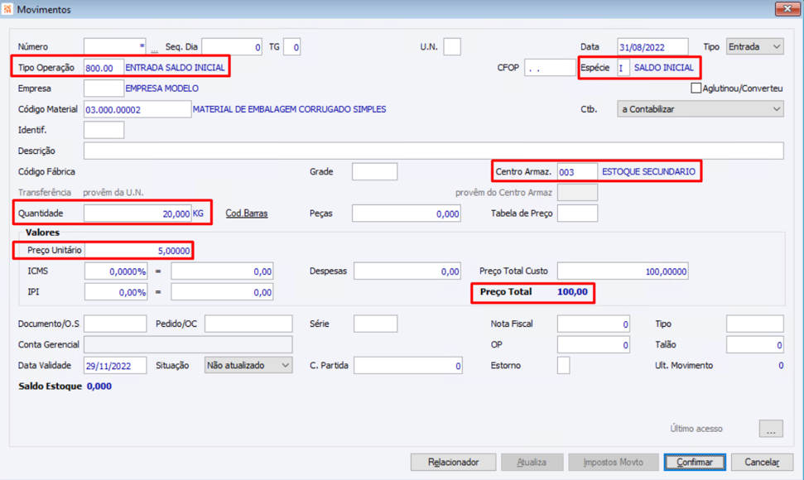Edit the Despesas field
This screenshot has height=480, width=804.
tap(407, 271)
